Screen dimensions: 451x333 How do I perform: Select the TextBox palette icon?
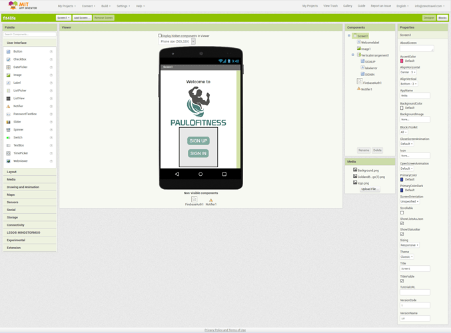(x=9, y=145)
